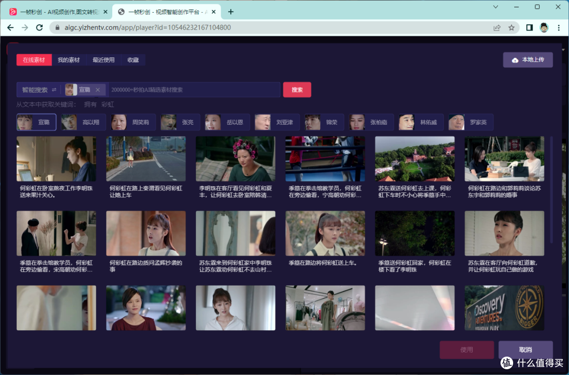Screen dimensions: 569x375
Task: Select clip 苏东霖来到何彩虹家中 thumbnail
Action: click(236, 234)
